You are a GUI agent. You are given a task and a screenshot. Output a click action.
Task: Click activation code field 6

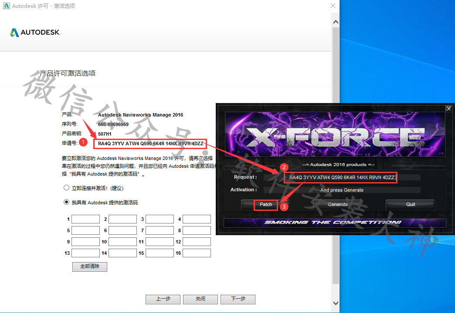tap(123, 230)
